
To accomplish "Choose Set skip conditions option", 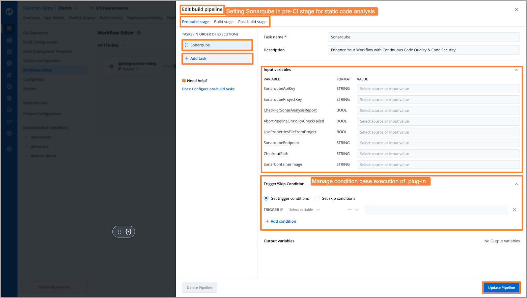I will click(x=317, y=198).
